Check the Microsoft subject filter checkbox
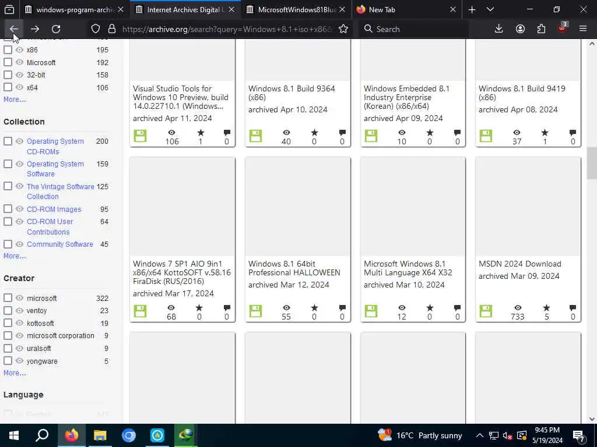Viewport: 597px width, 447px height. 8,62
